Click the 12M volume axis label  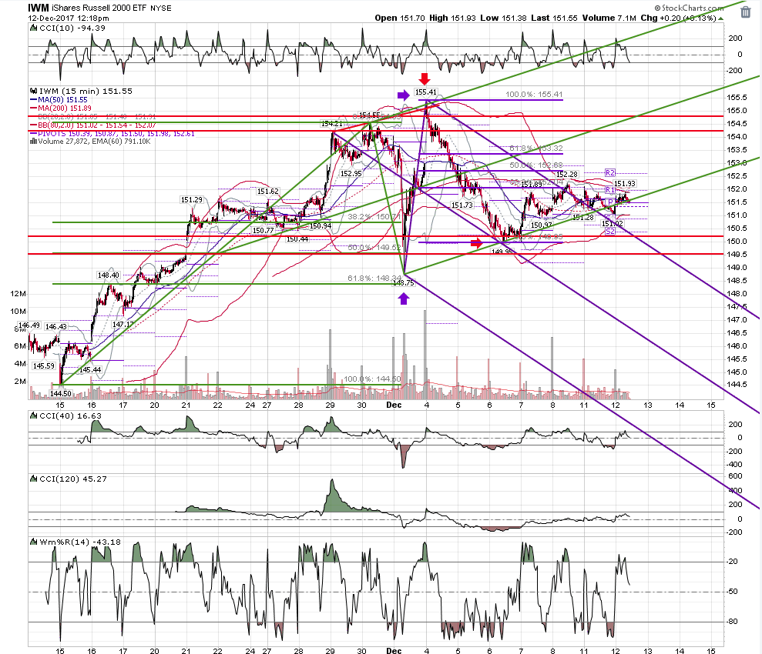tap(18, 293)
